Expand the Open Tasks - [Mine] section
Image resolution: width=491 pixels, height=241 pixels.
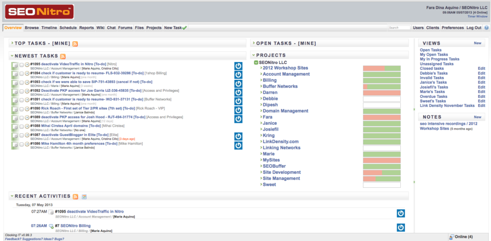(254, 43)
